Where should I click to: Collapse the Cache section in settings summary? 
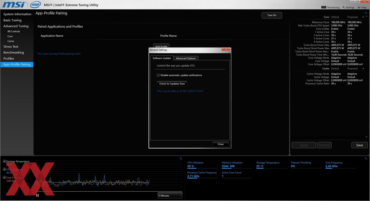tap(363, 68)
